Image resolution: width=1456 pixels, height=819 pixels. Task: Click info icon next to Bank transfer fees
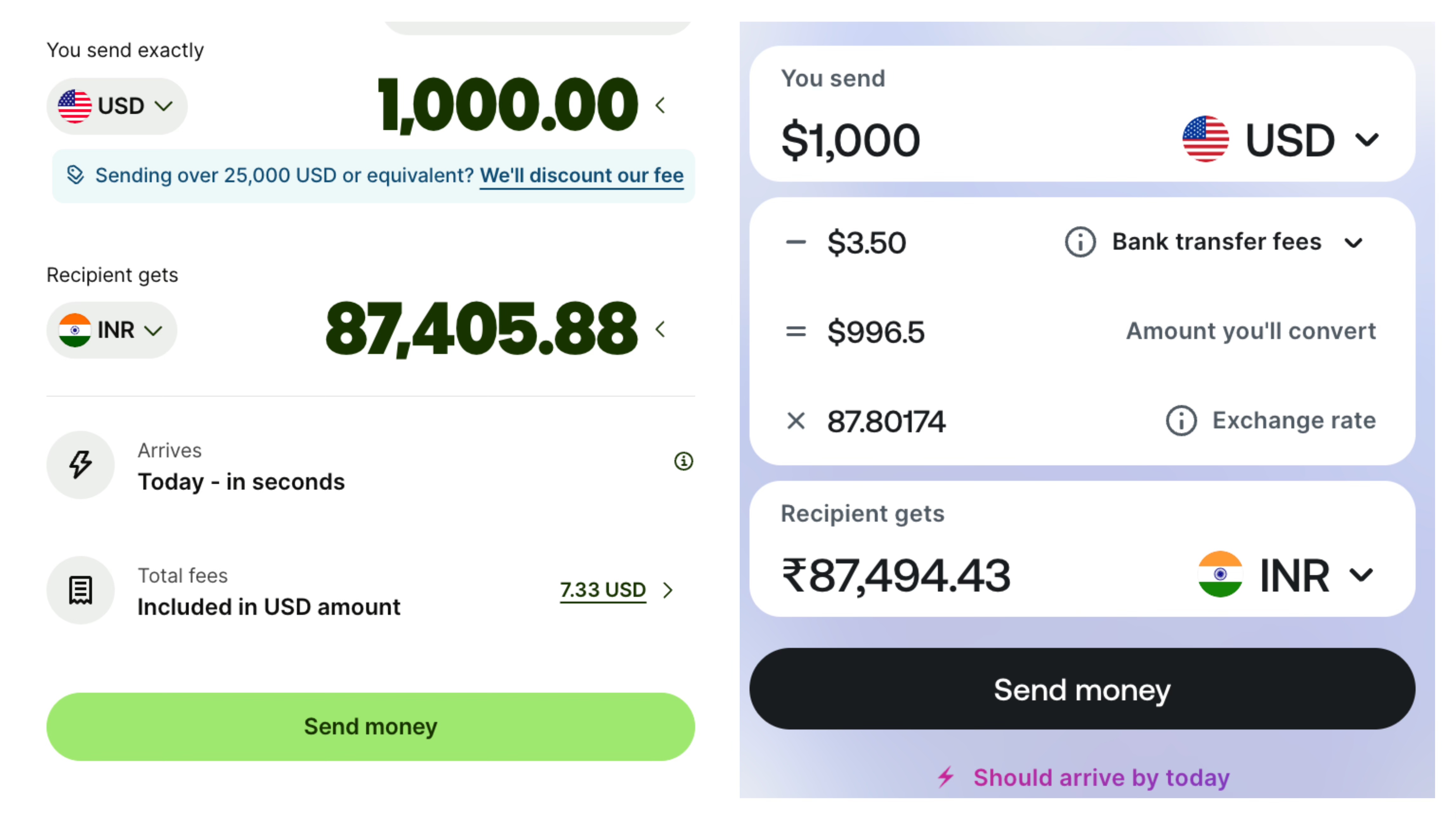pyautogui.click(x=1080, y=242)
